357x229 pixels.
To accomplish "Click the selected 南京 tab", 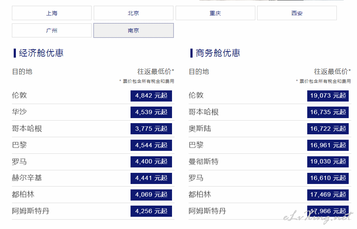I will 133,31.
